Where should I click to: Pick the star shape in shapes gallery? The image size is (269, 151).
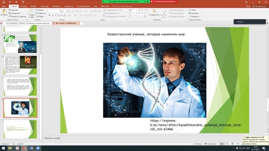tap(145, 16)
